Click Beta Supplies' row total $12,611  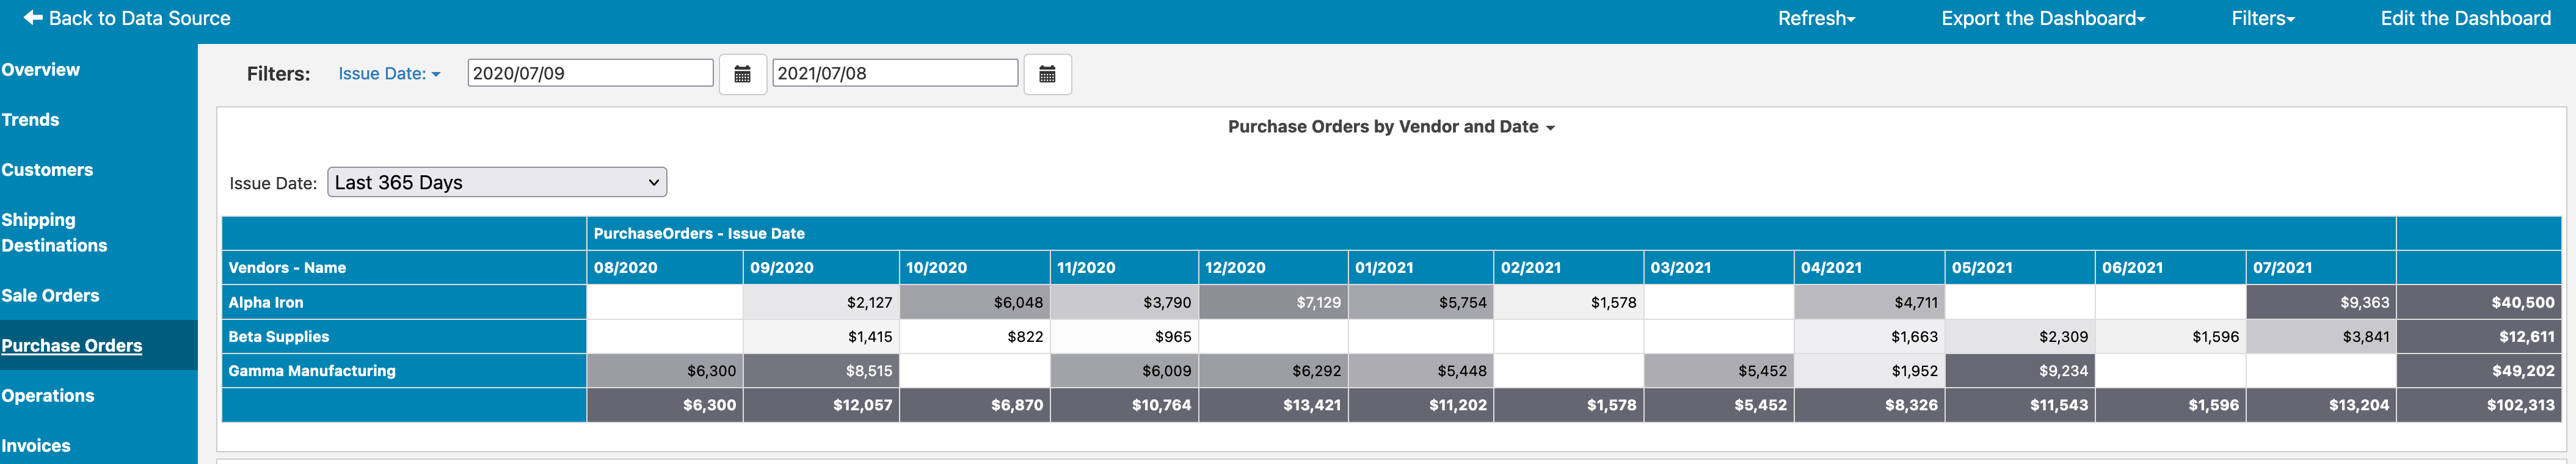[2480, 336]
